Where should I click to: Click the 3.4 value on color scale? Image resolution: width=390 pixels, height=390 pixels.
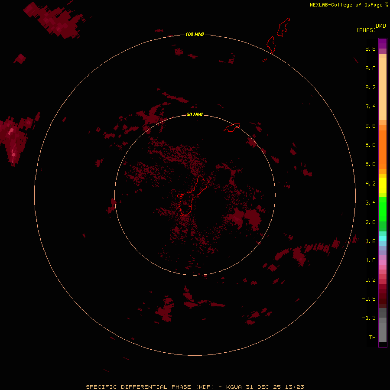370,203
